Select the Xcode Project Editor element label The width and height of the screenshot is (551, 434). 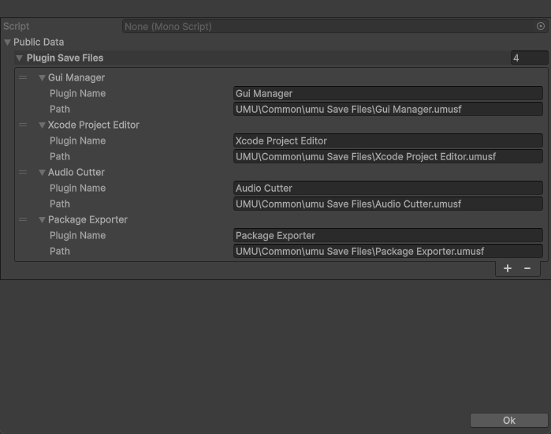[x=94, y=125]
